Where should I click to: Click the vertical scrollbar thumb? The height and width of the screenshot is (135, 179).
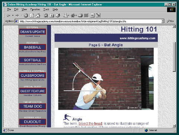click(174, 57)
